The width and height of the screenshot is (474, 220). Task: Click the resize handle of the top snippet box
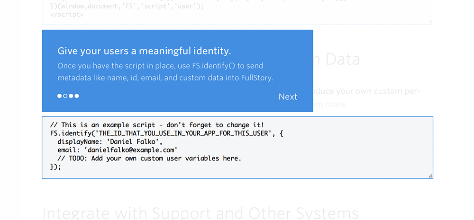pos(430,21)
